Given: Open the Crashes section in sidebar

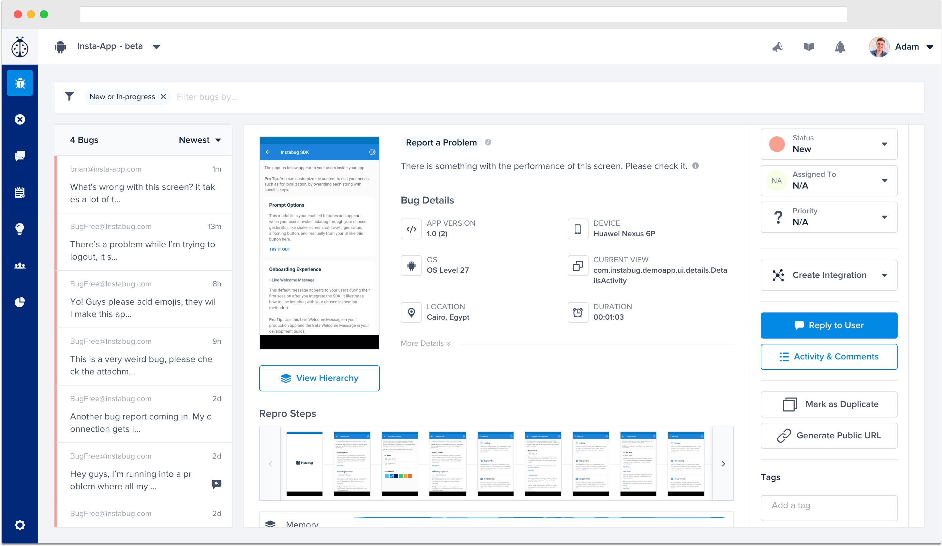Looking at the screenshot, I should click(20, 119).
